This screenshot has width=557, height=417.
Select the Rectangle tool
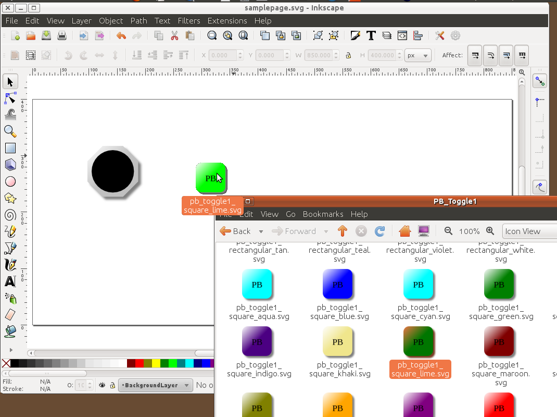(x=10, y=148)
